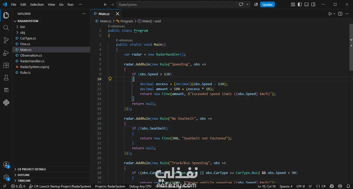This screenshot has height=189, width=353.
Task: Open RadarHandler.cs in the explorer
Action: click(x=51, y=61)
